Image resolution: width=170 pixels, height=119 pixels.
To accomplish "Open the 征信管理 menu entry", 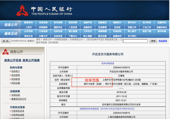I will (102, 27).
